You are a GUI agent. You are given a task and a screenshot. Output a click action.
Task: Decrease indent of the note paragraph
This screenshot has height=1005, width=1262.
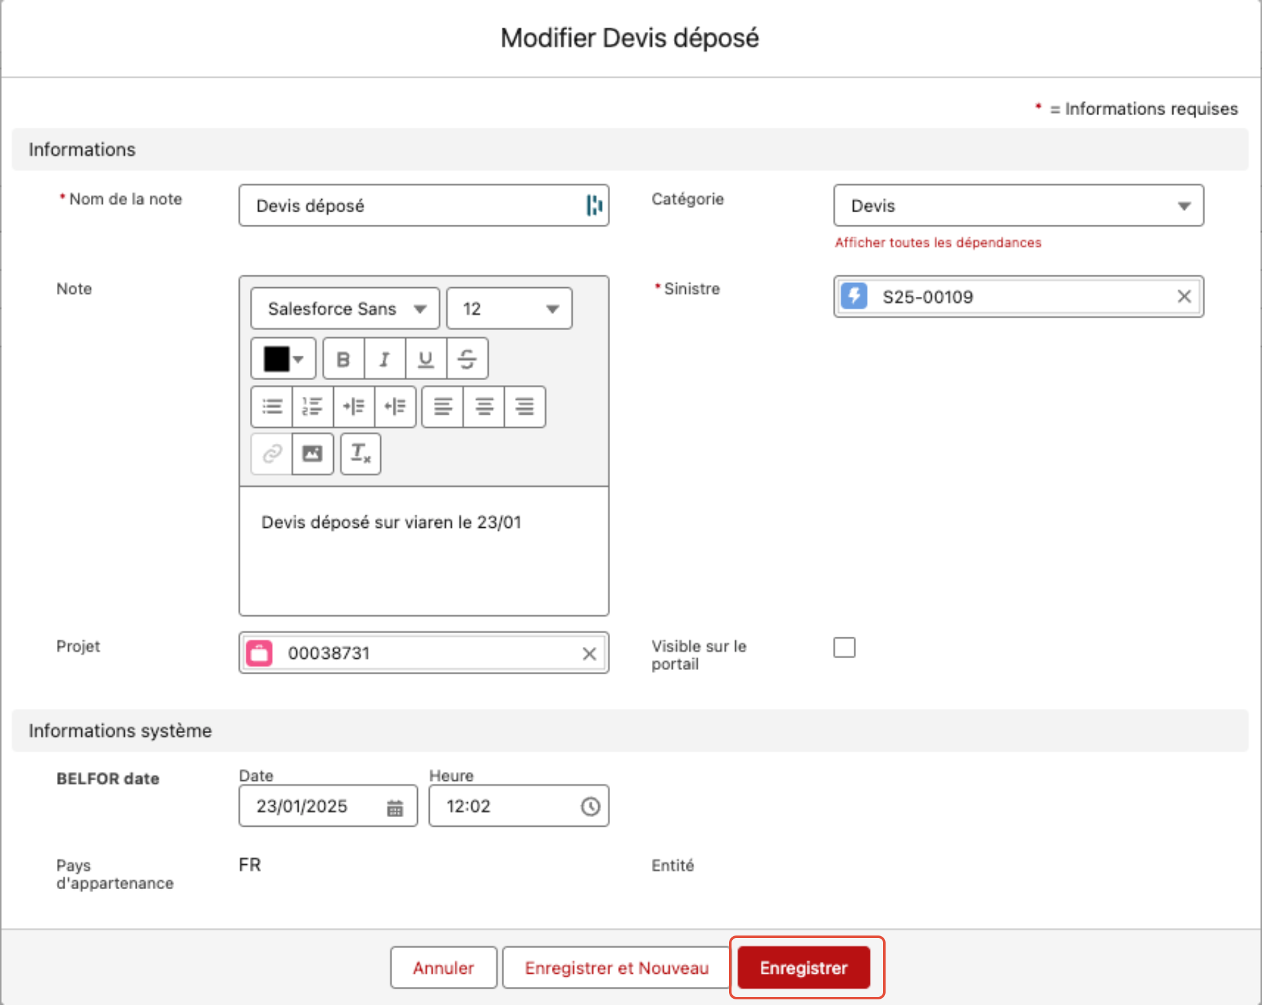click(395, 406)
